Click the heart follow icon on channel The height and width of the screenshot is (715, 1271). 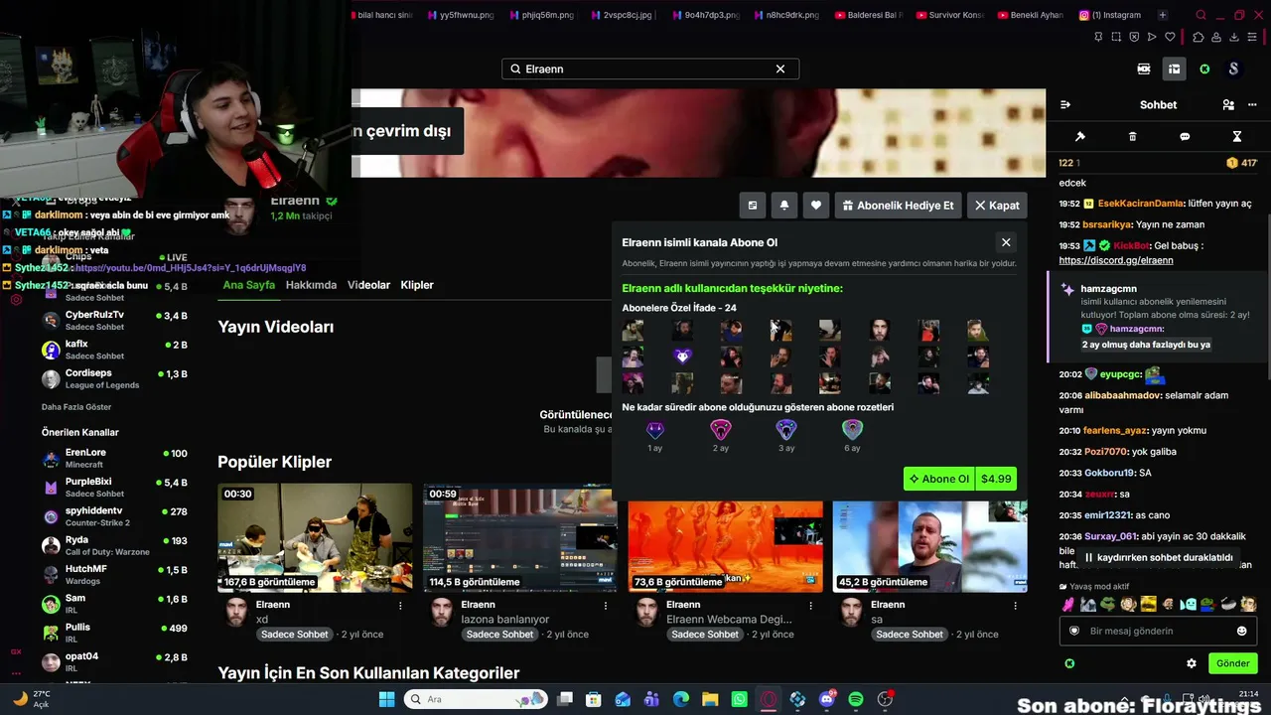pyautogui.click(x=816, y=206)
